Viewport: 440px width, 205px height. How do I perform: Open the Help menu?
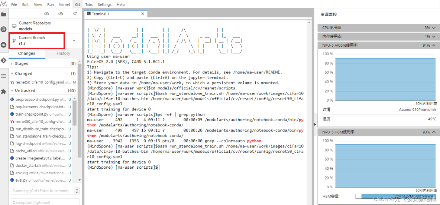121,4
